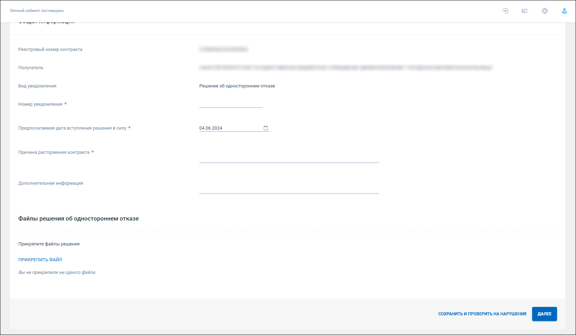Open the user profile icon
Viewport: 576px width, 335px height.
pyautogui.click(x=564, y=11)
